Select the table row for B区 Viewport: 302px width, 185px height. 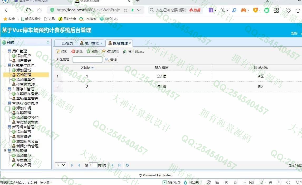tap(178, 87)
